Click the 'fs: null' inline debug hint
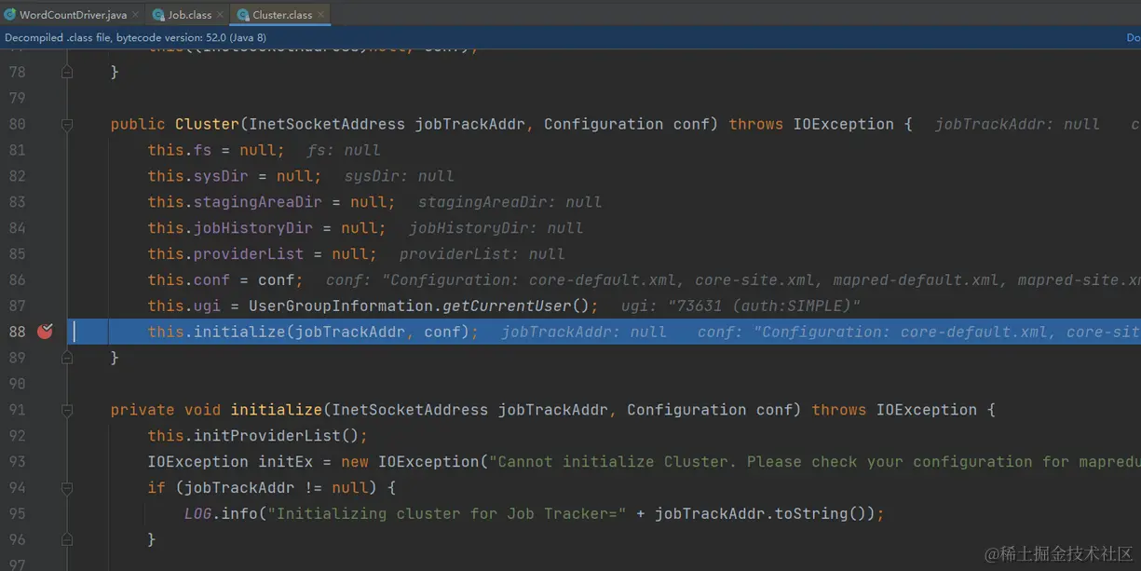 coord(344,150)
